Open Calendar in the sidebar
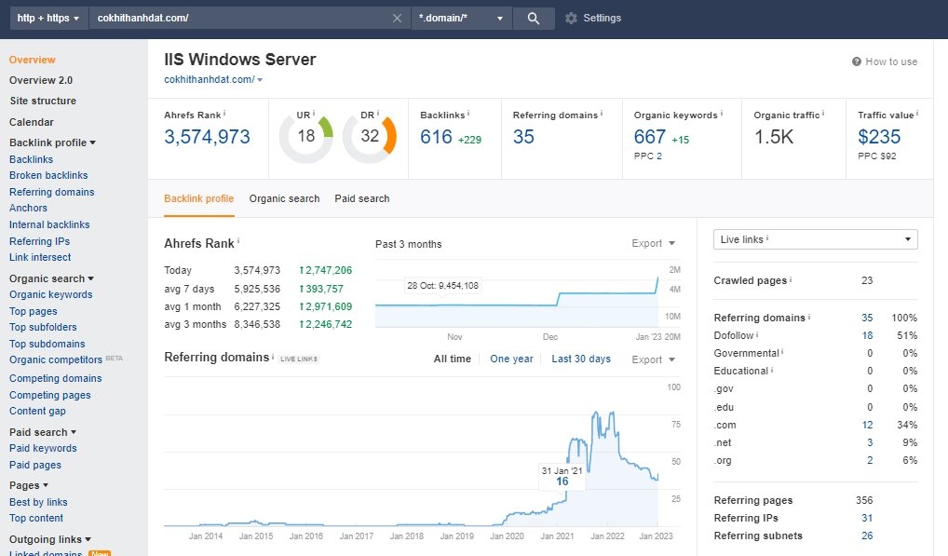948x556 pixels. [x=32, y=122]
